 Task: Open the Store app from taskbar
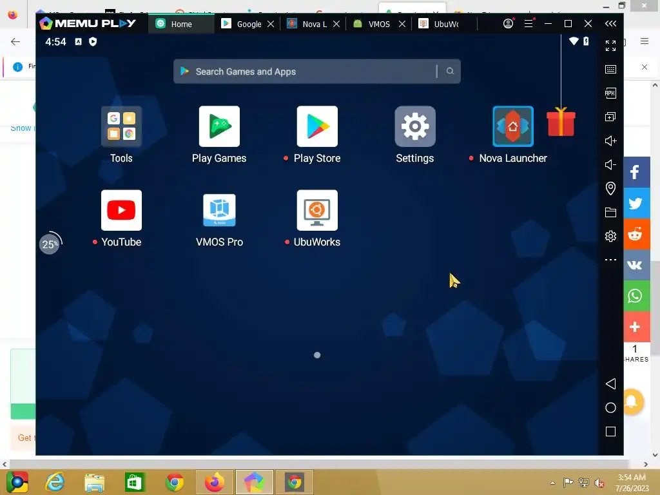tap(134, 482)
